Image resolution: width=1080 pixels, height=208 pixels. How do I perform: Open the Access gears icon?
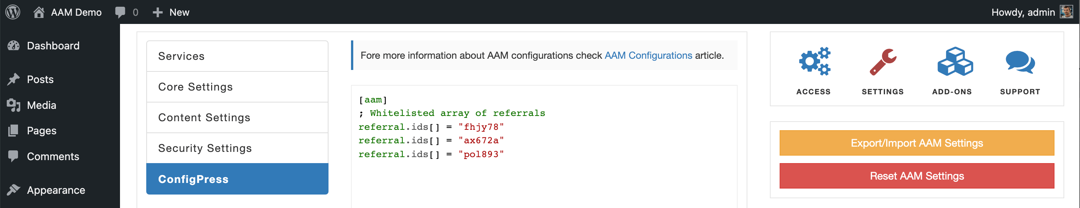click(x=814, y=61)
